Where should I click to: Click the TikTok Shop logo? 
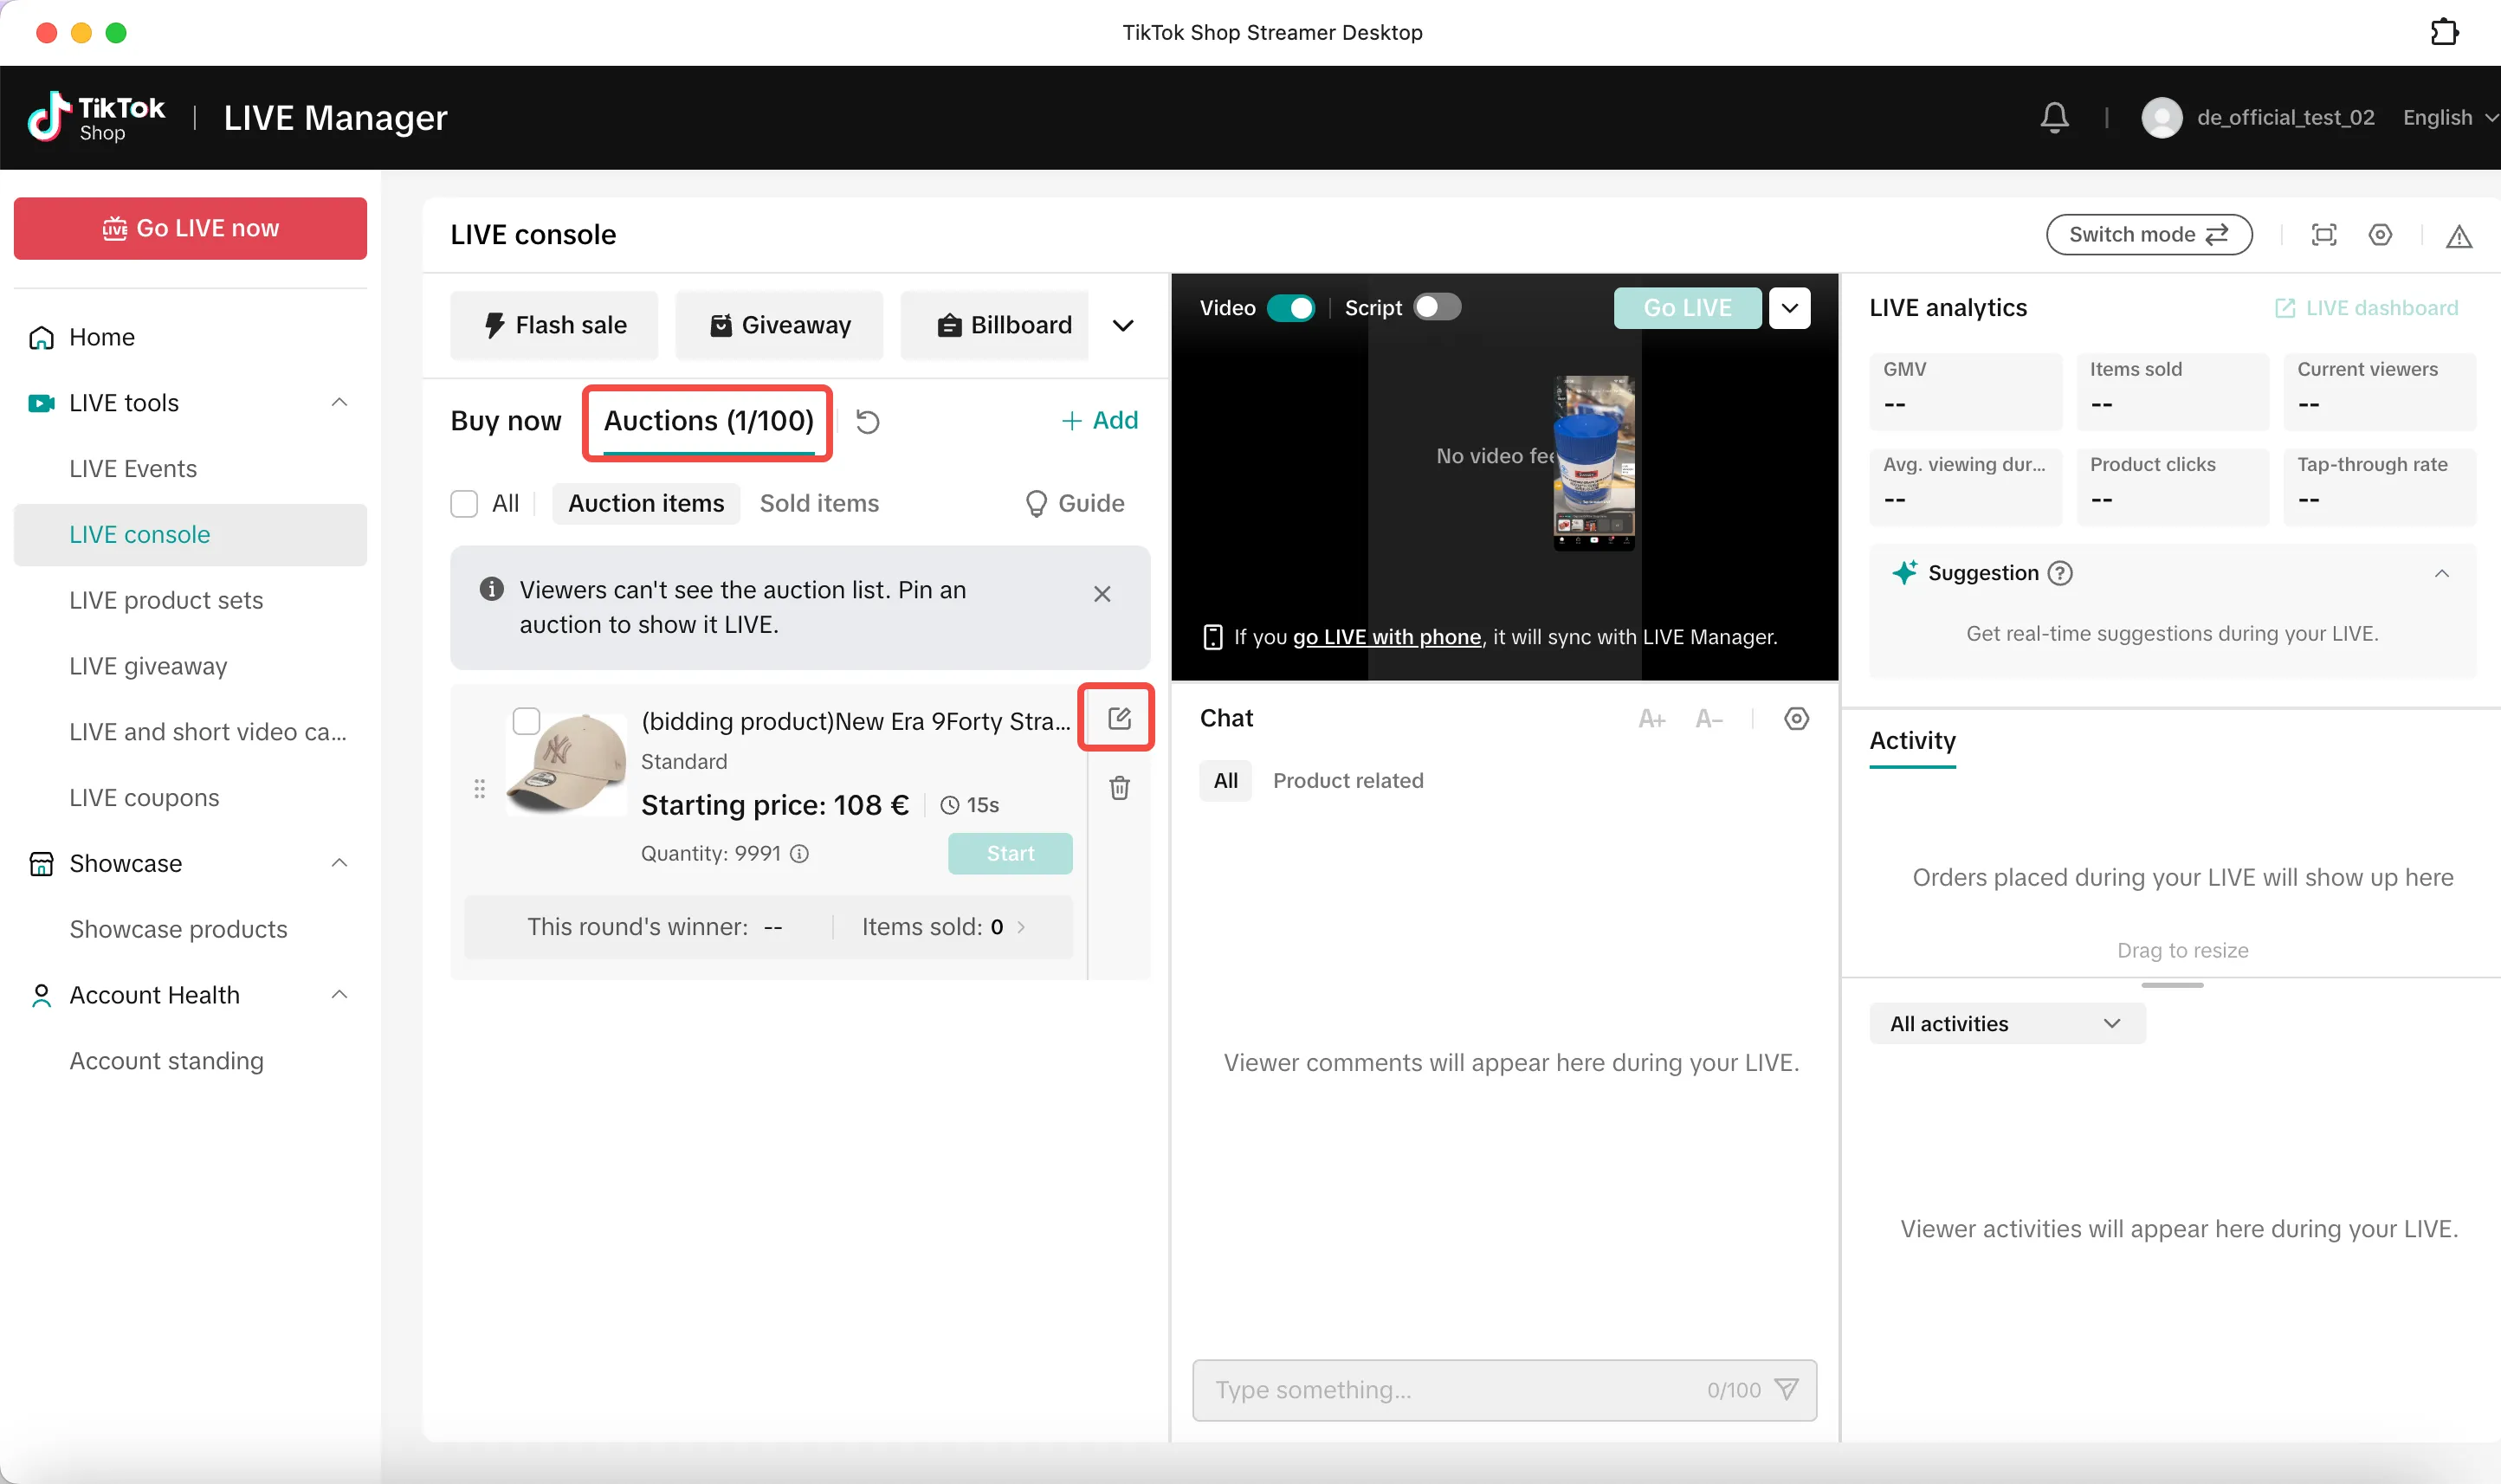96,117
